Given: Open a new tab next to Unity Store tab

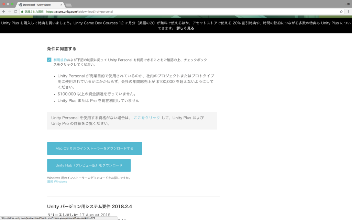Looking at the screenshot, I should [68, 5].
